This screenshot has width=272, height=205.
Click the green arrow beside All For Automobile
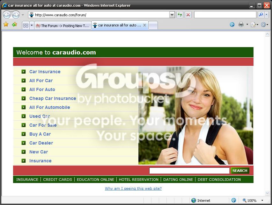[23, 107]
